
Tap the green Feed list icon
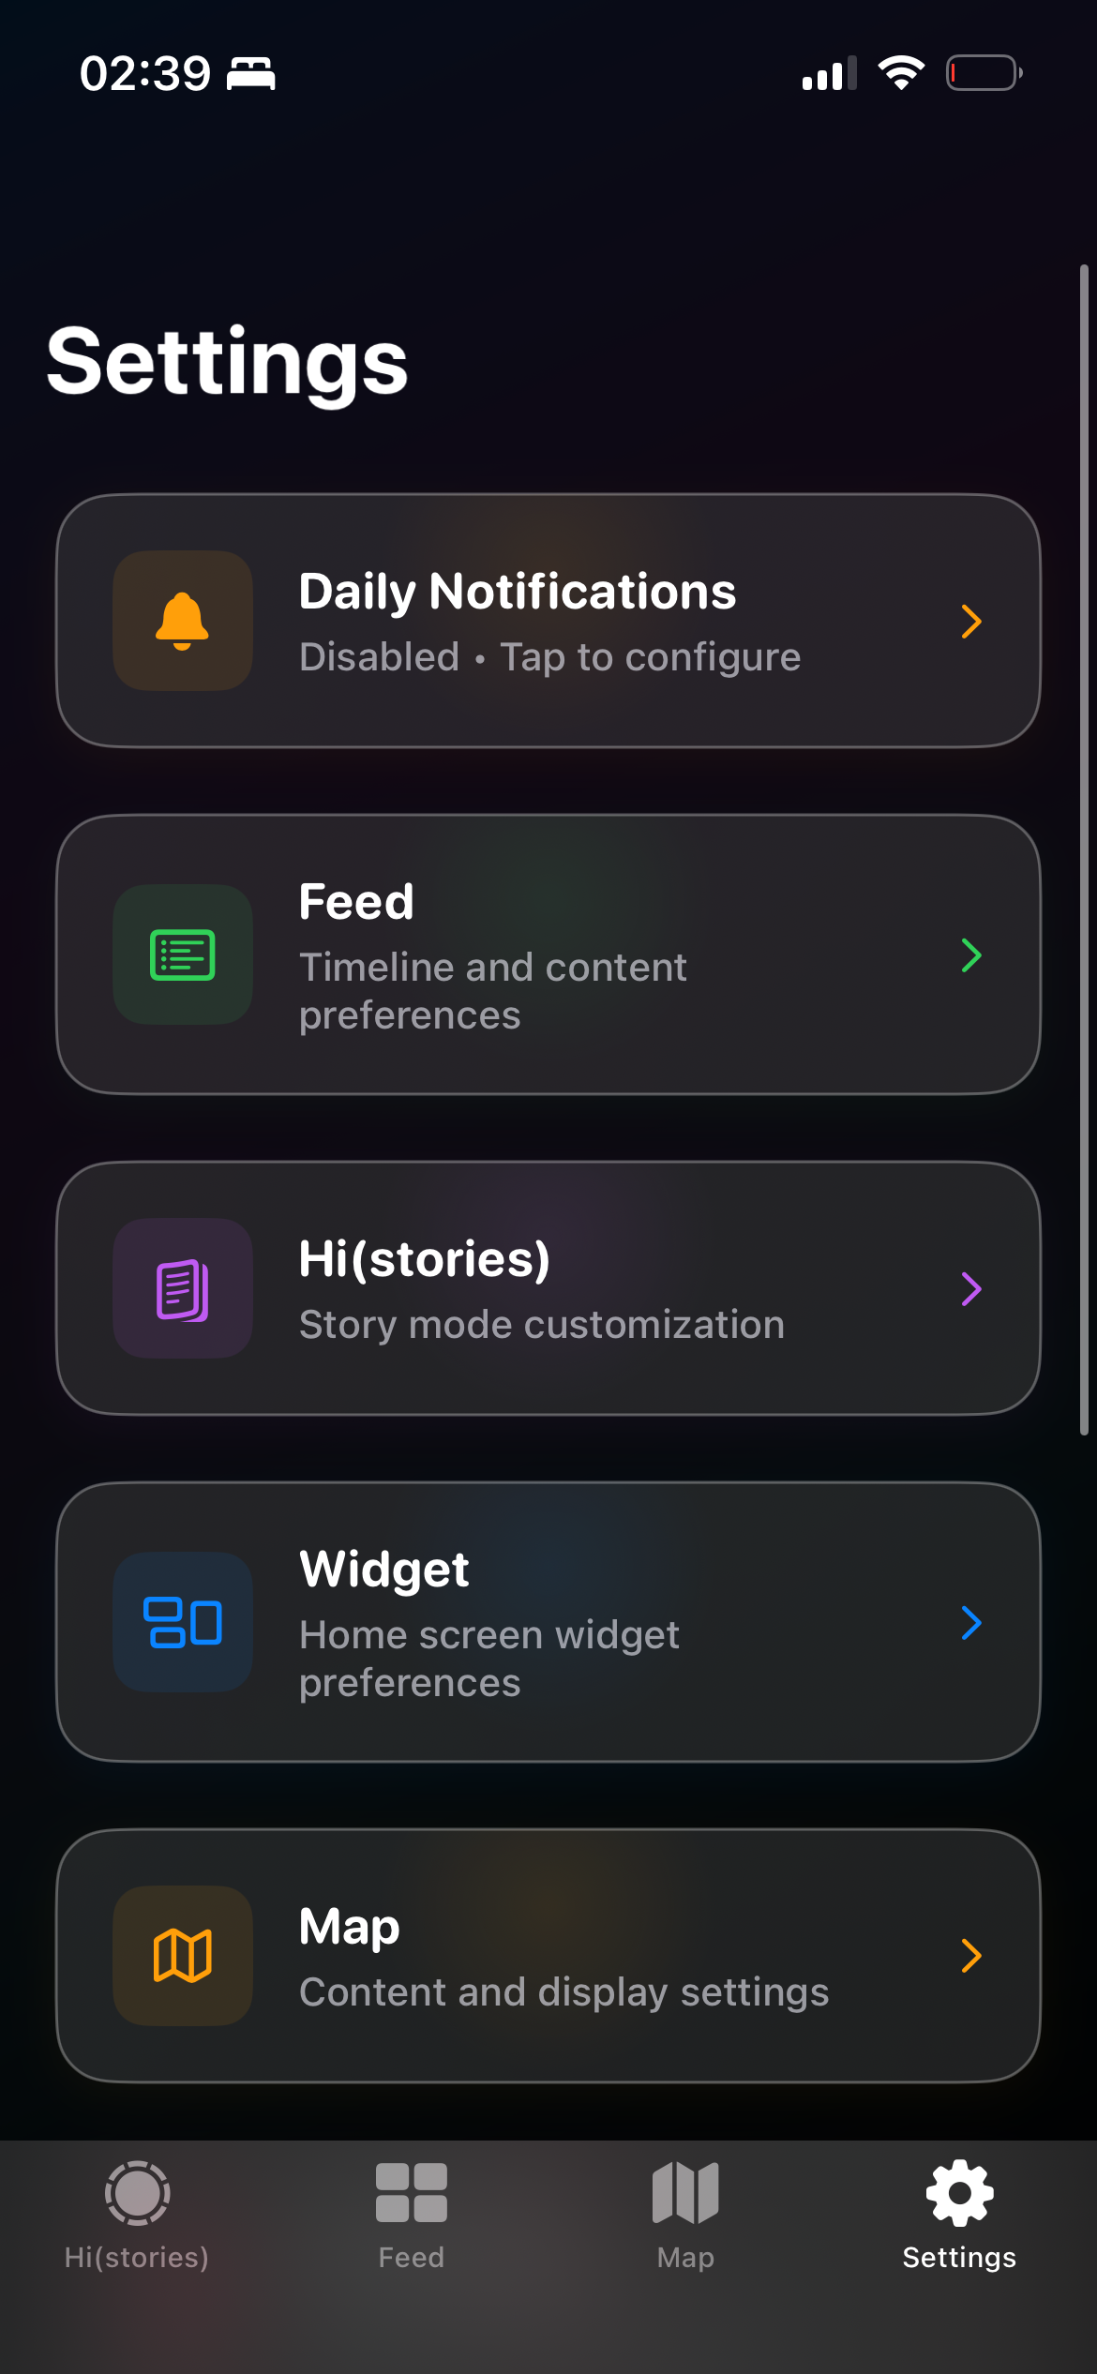[x=182, y=954]
